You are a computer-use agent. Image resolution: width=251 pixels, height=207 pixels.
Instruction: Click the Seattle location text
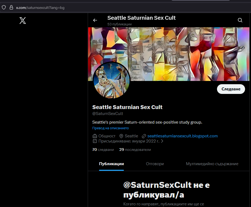(131, 136)
